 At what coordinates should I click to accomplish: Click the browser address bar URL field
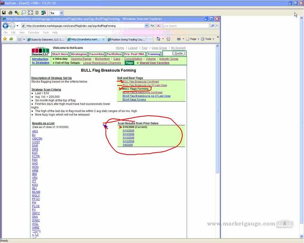[x=84, y=26]
